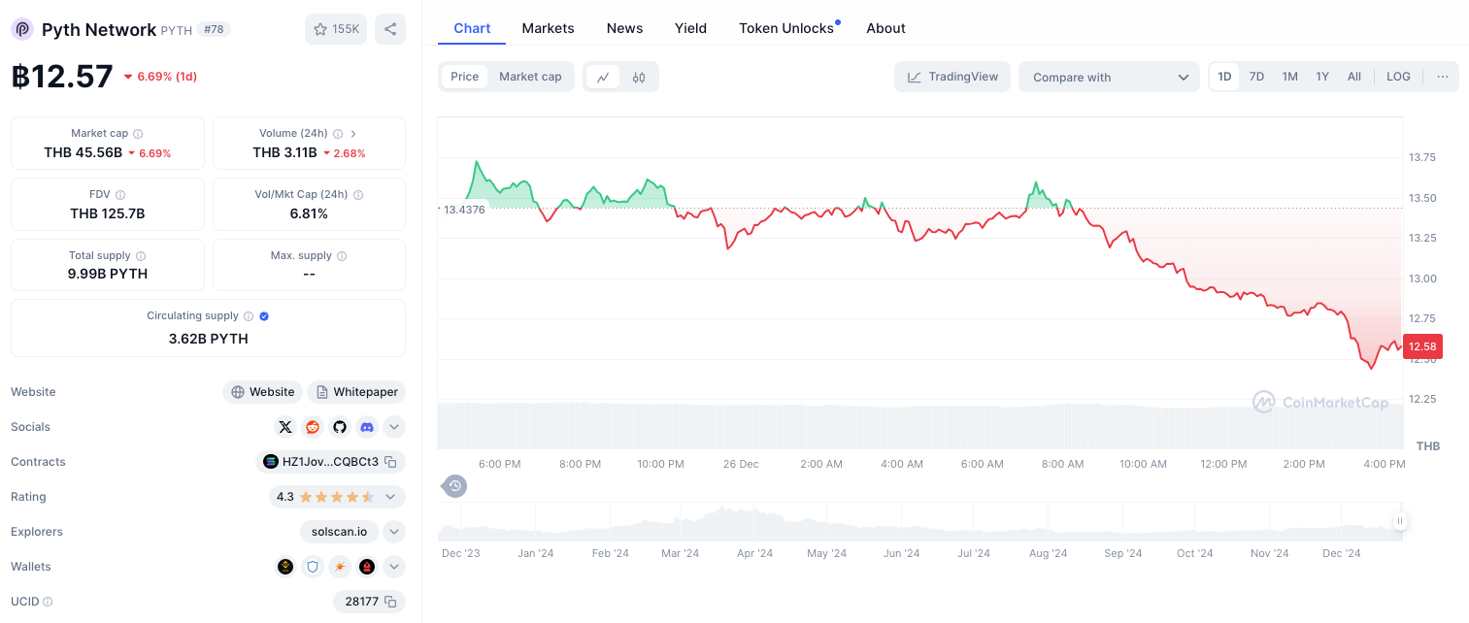Expand the Wallets list chevron

click(393, 567)
